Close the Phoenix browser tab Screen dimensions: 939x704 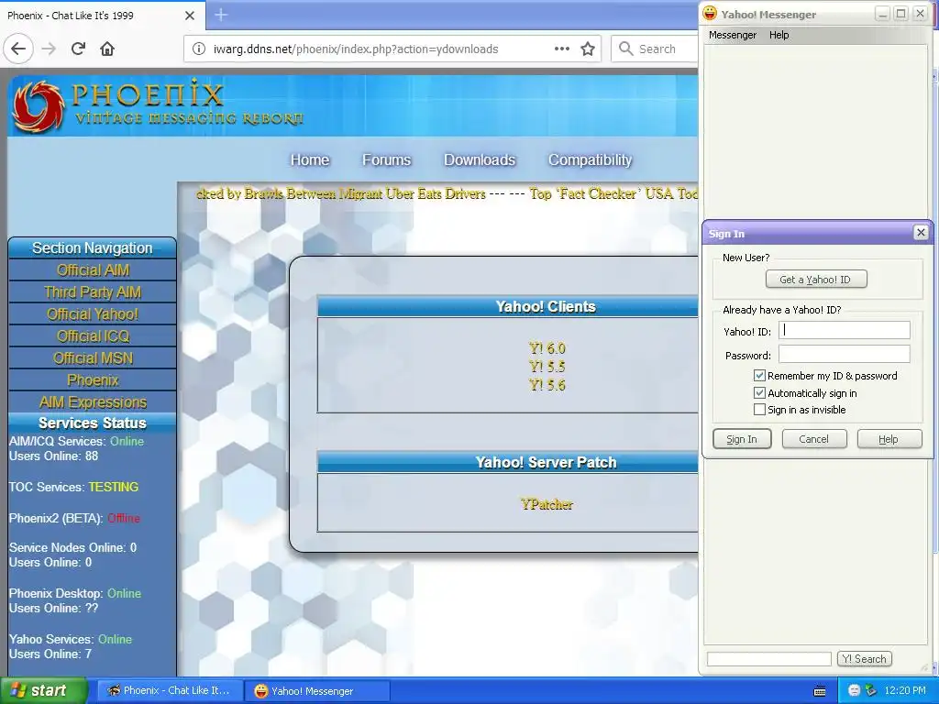[189, 16]
